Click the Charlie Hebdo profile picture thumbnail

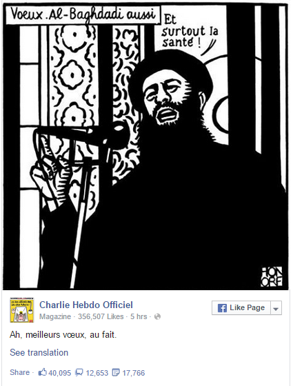[21, 310]
